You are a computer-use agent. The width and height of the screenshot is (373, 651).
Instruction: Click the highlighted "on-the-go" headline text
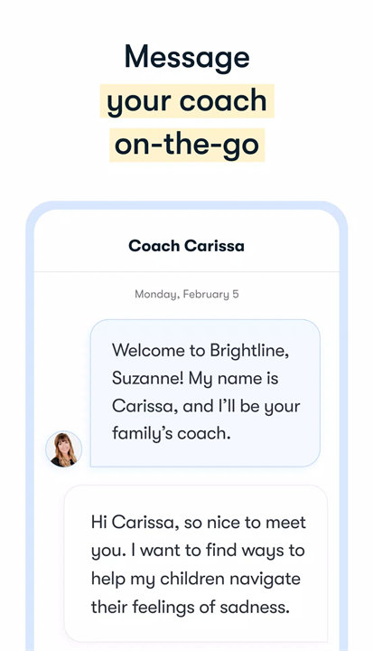[187, 145]
